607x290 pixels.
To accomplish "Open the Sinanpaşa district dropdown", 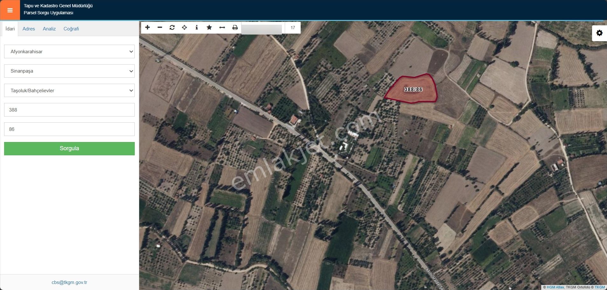I will [69, 71].
